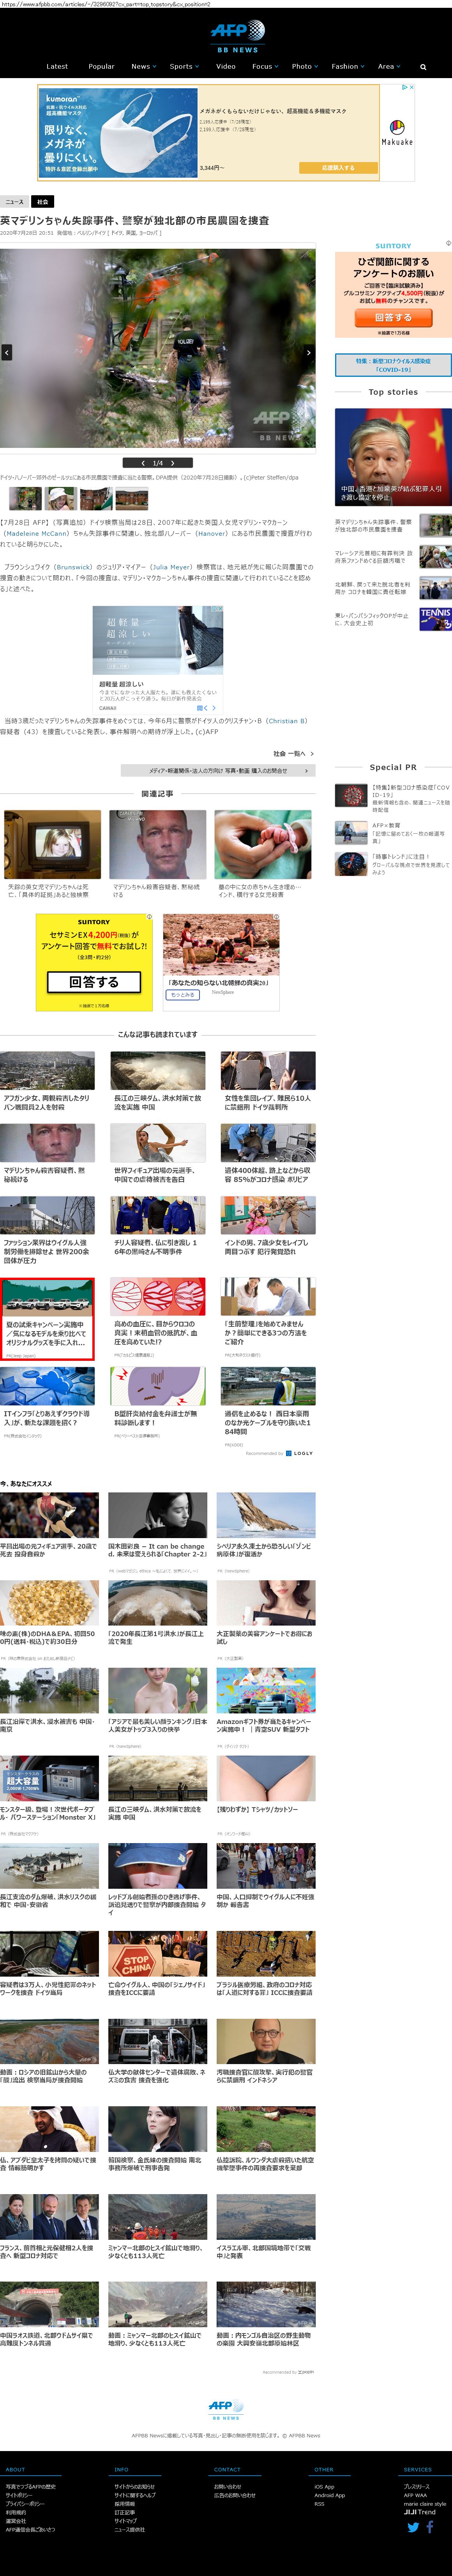Click the previous chevron beside 1/4 counter

pos(143,463)
